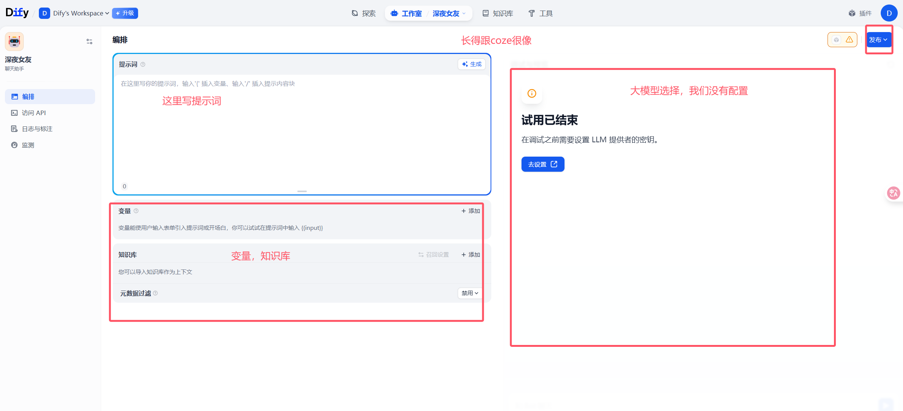The image size is (903, 411).
Task: Open the floating translate icon
Action: point(893,193)
